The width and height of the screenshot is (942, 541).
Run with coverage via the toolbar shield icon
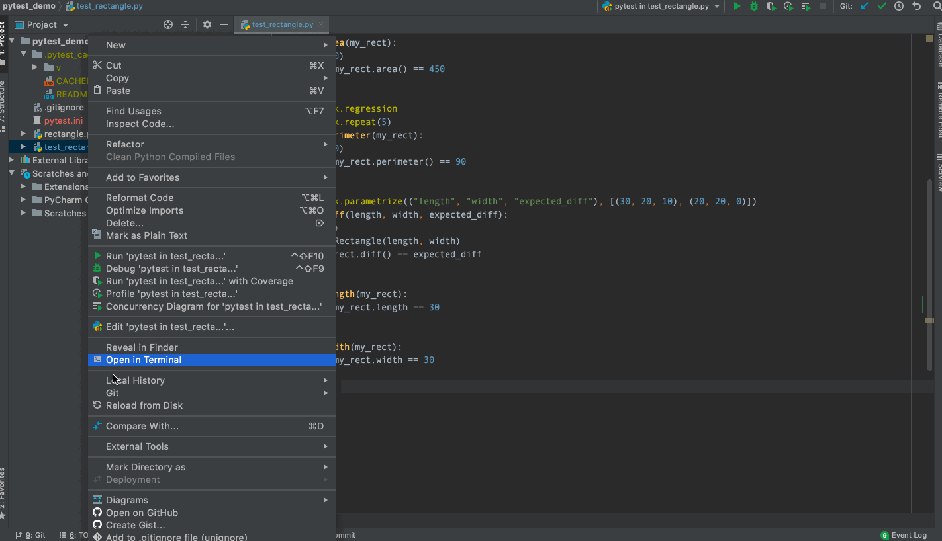click(x=771, y=6)
